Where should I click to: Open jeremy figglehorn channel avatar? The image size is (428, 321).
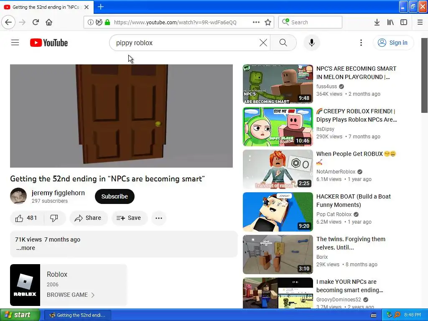(18, 196)
